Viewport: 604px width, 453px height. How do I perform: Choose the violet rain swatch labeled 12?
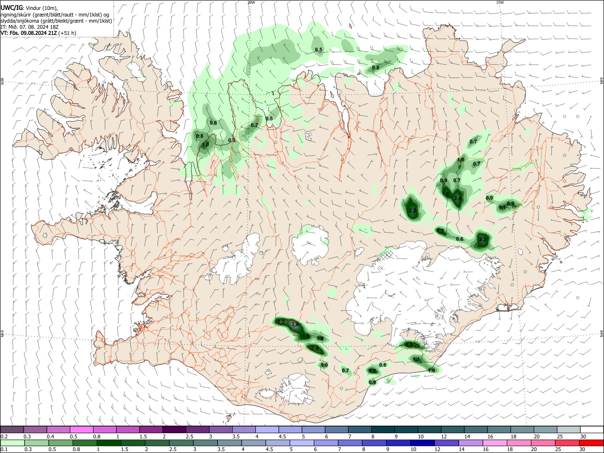pyautogui.click(x=446, y=443)
